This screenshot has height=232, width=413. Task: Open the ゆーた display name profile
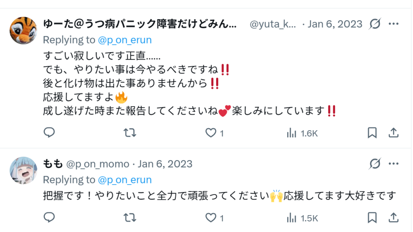tap(140, 24)
